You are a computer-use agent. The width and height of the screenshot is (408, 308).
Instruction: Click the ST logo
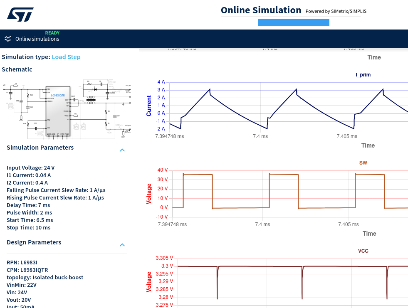pyautogui.click(x=20, y=15)
